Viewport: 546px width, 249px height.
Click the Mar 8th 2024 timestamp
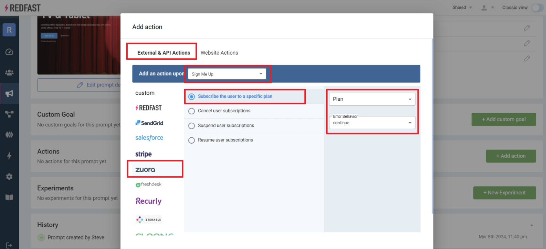coord(503,237)
